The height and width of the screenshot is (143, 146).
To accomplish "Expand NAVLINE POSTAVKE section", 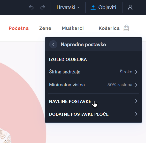I will (x=93, y=101).
